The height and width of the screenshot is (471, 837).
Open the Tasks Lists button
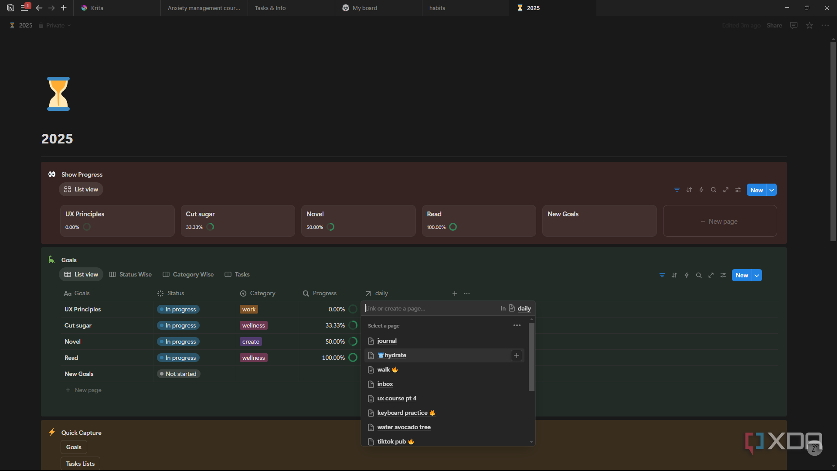point(80,464)
